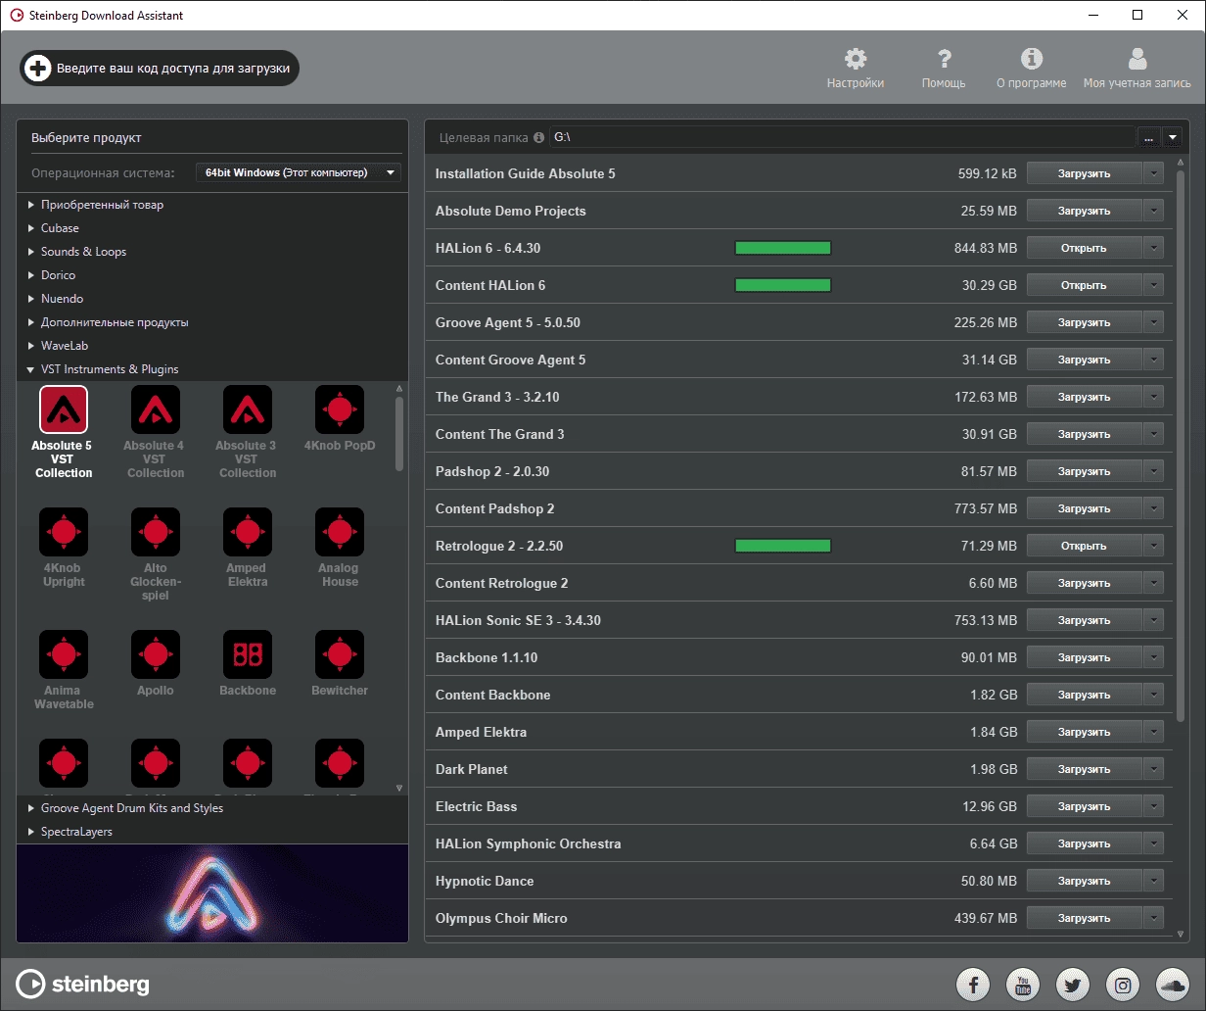Expand the Dorico category
Viewport: 1206px width, 1011px height.
pyautogui.click(x=31, y=275)
